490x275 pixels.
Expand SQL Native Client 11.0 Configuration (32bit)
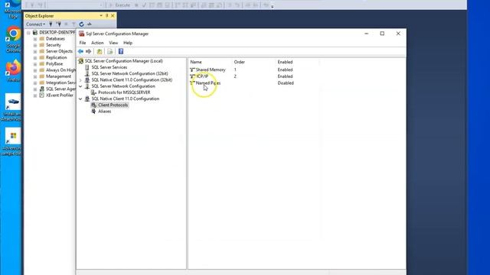coord(80,80)
